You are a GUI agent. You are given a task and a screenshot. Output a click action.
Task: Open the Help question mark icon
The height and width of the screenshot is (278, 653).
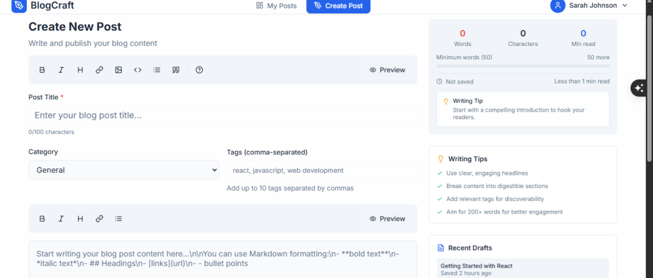(199, 70)
